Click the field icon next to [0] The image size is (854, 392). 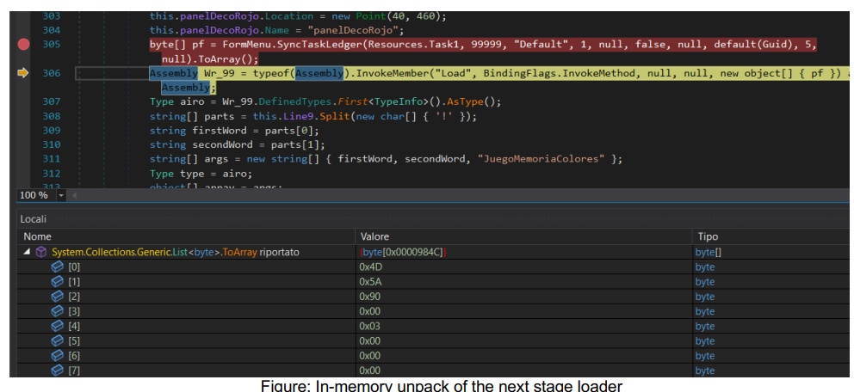pyautogui.click(x=58, y=267)
